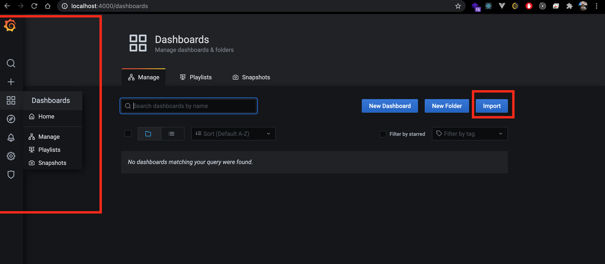This screenshot has height=264, width=605.
Task: Open the Alerting bell icon
Action: [x=11, y=138]
